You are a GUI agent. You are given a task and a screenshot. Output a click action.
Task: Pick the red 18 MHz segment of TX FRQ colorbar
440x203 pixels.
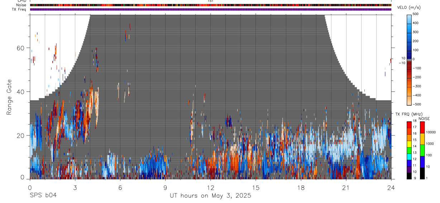click(410, 124)
